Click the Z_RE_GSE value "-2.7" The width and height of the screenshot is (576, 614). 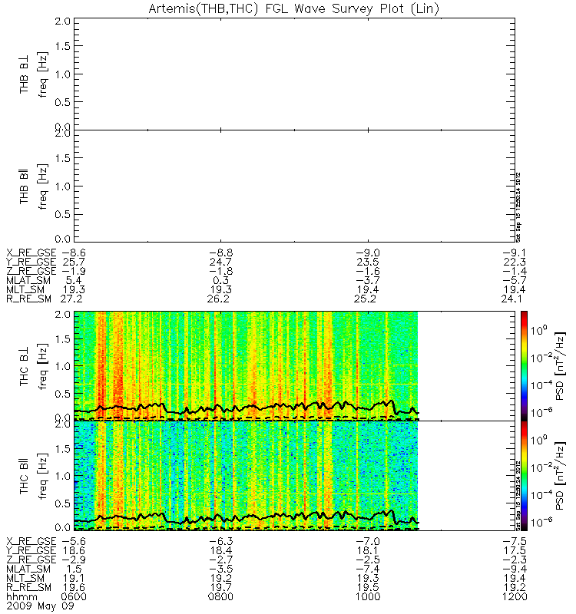click(220, 560)
